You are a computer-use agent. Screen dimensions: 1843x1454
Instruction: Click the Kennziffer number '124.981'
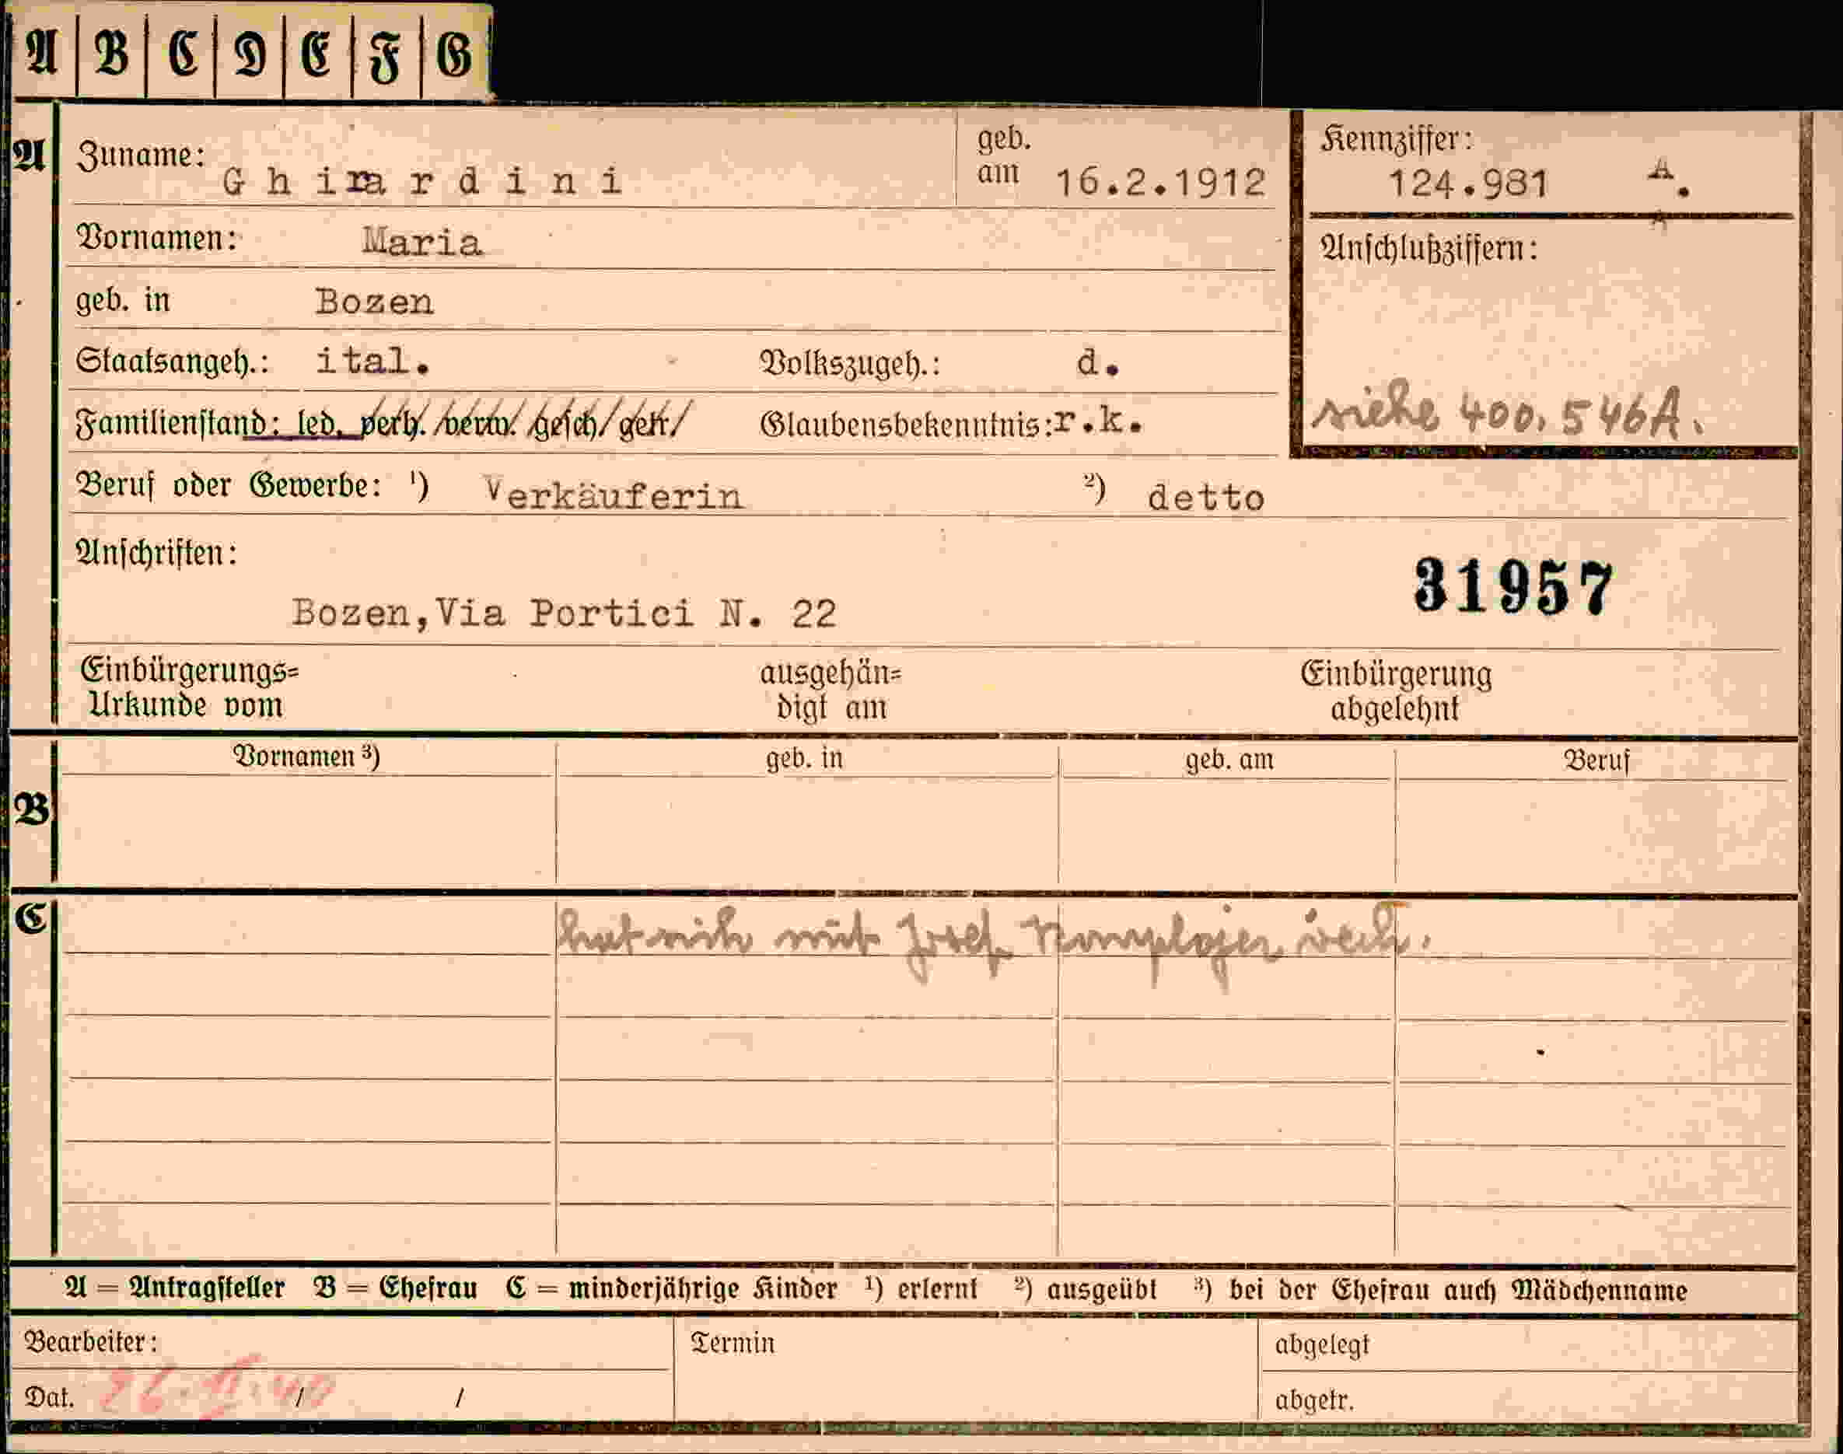1467,183
